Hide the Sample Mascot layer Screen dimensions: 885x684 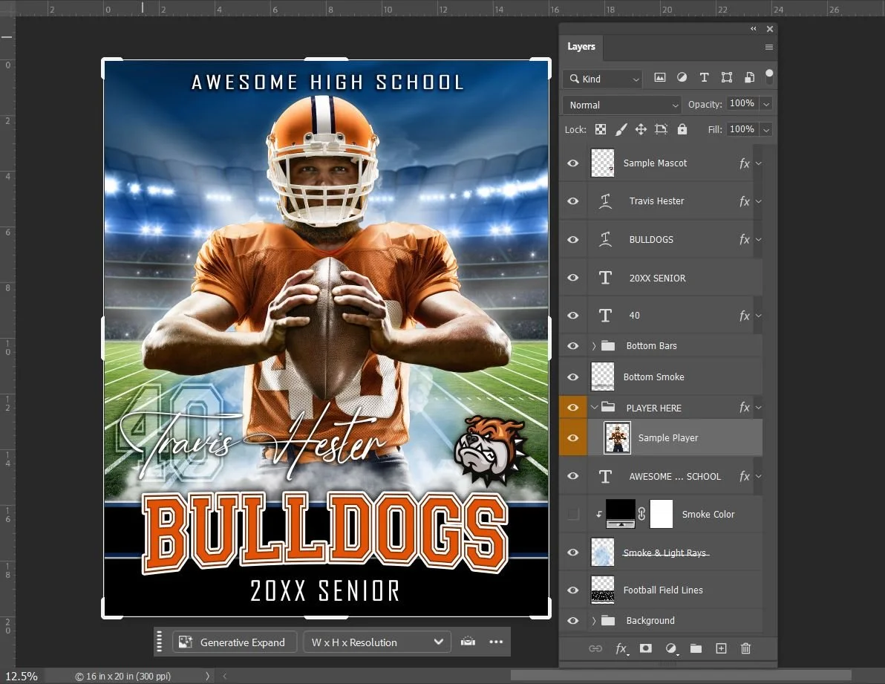coord(572,163)
